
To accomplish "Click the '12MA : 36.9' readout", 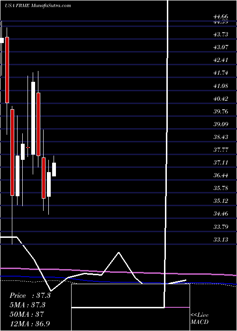I will point(30,323).
